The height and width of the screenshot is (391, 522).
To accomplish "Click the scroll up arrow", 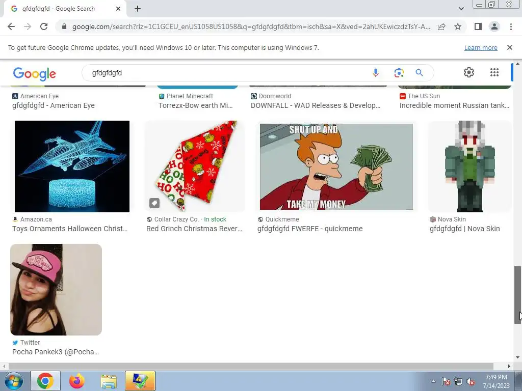I will (x=517, y=64).
